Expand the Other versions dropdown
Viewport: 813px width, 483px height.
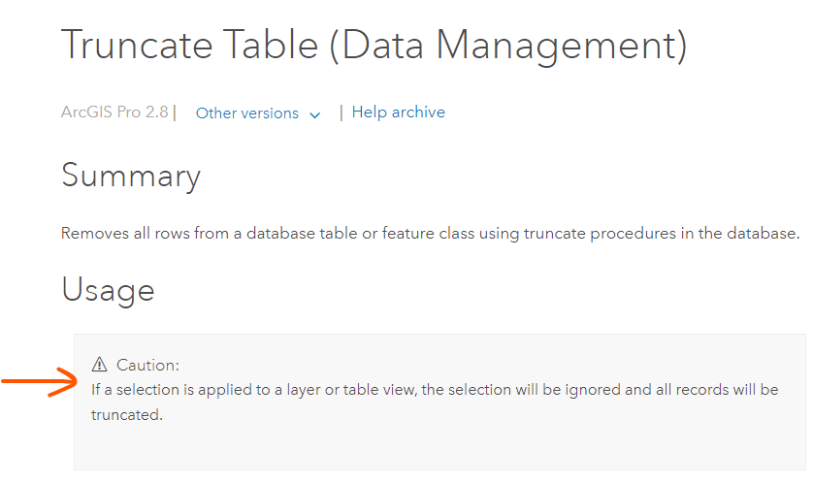247,113
